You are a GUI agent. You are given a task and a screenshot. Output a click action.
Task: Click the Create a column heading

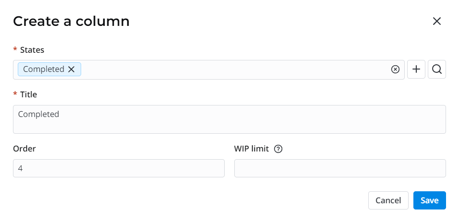pos(71,21)
